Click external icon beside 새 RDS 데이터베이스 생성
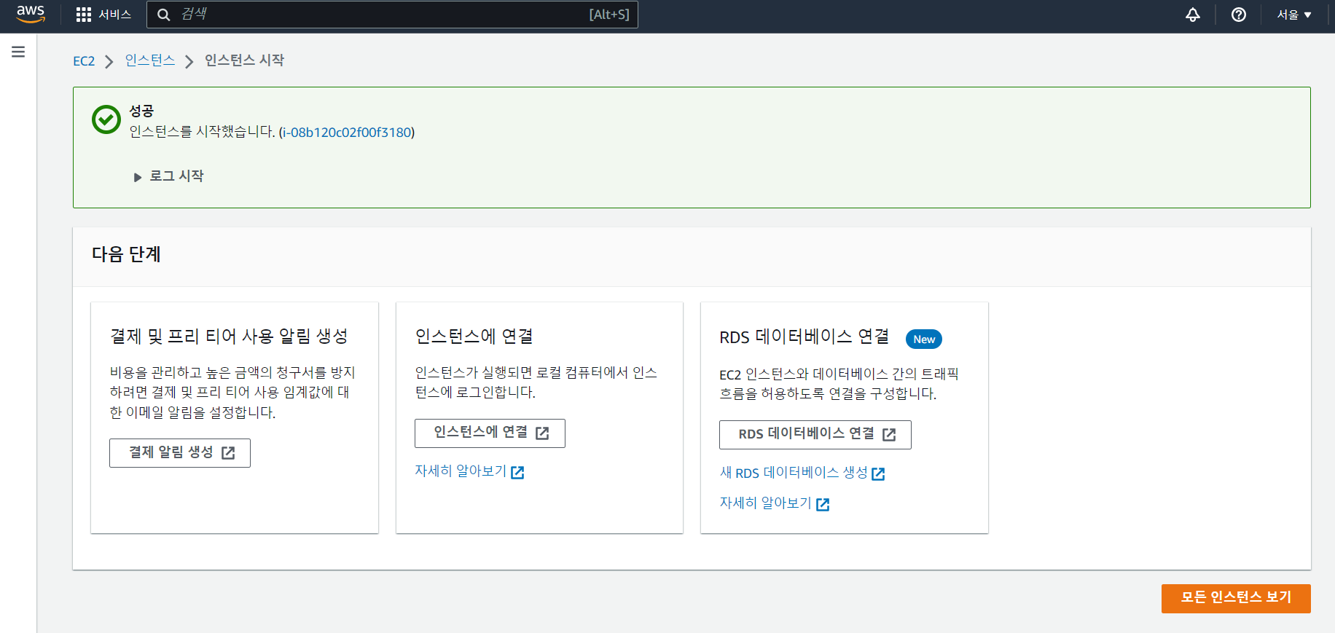Viewport: 1335px width, 633px height. (878, 474)
